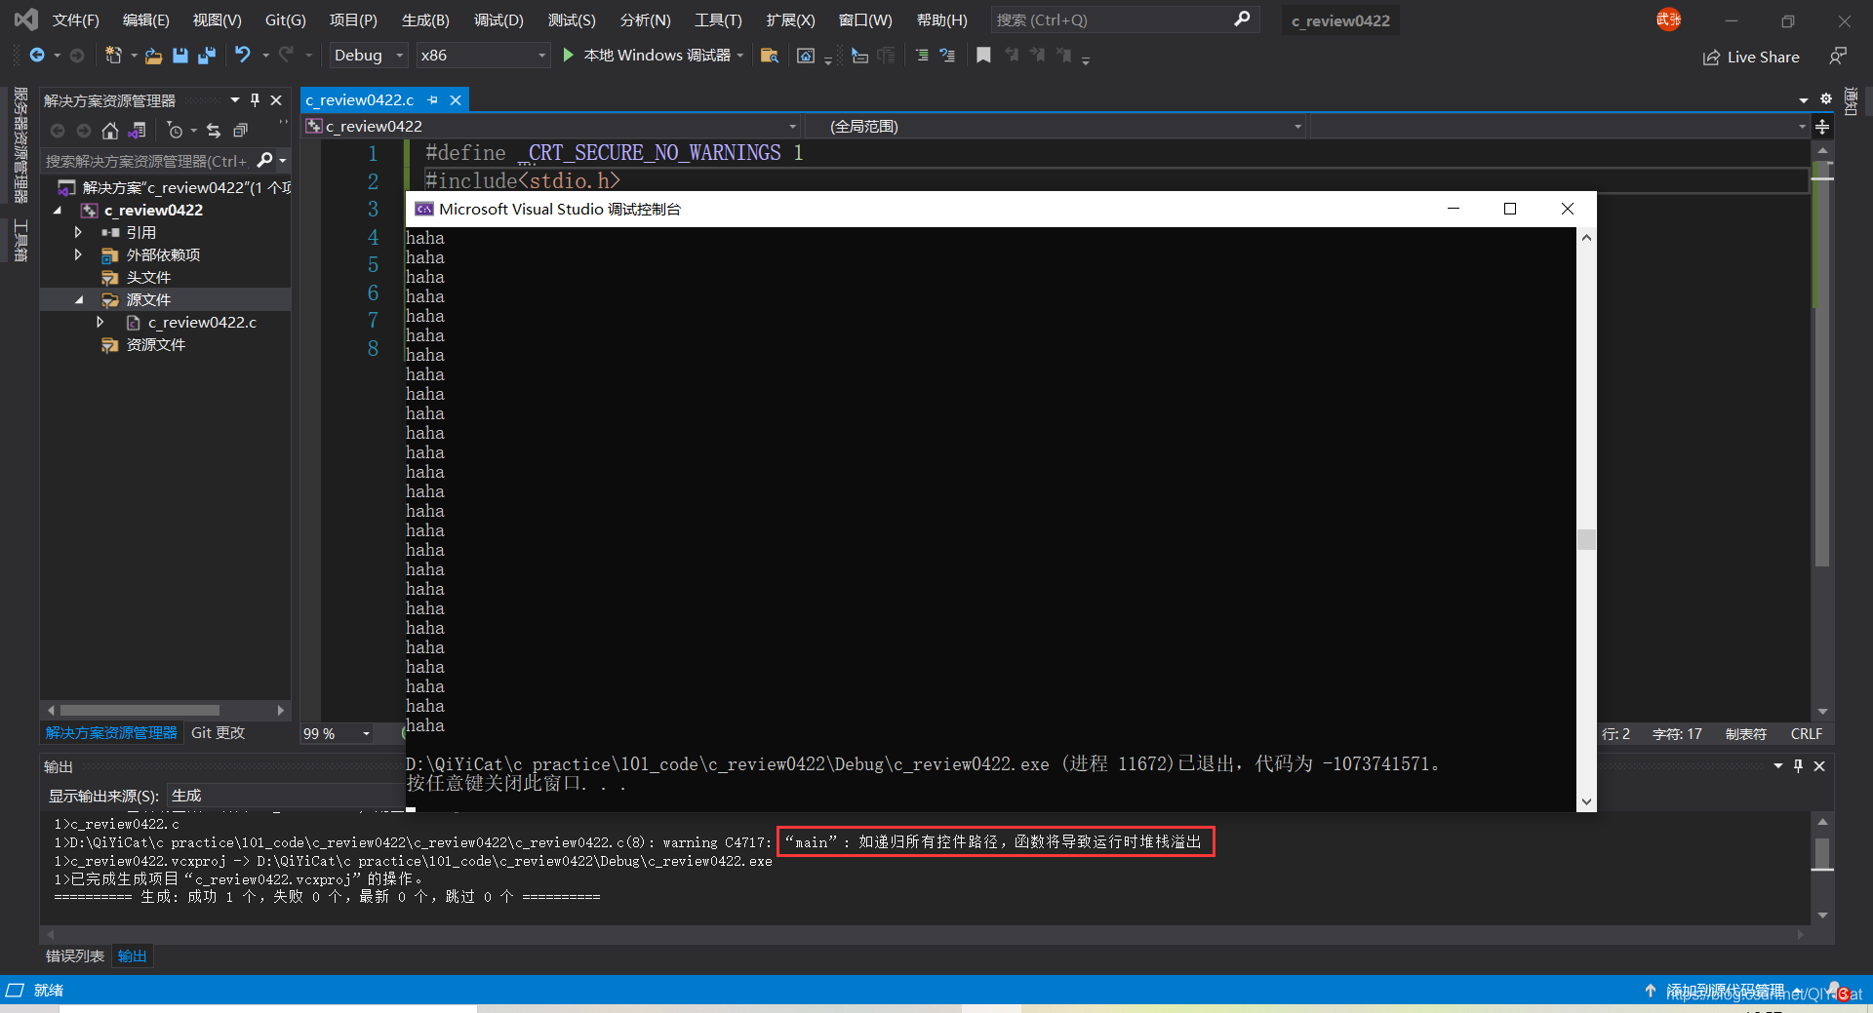Open the debugger target dropdown arrow

740,56
